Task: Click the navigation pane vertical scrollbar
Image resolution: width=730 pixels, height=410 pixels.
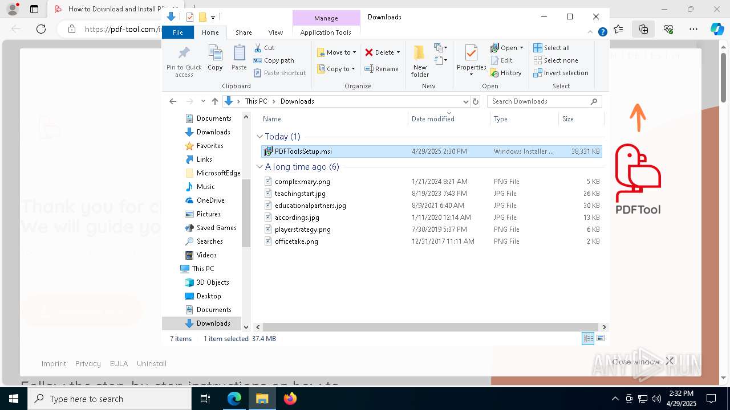Action: coord(246,213)
